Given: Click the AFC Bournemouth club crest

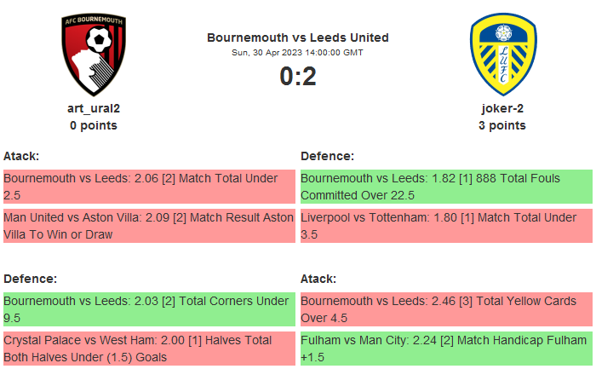Looking at the screenshot, I should tap(94, 55).
